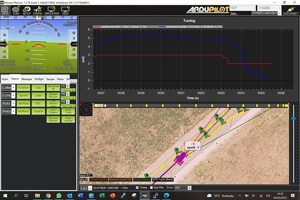Open WhatsApp from the taskbar
This screenshot has height=200, width=300.
click(59, 196)
